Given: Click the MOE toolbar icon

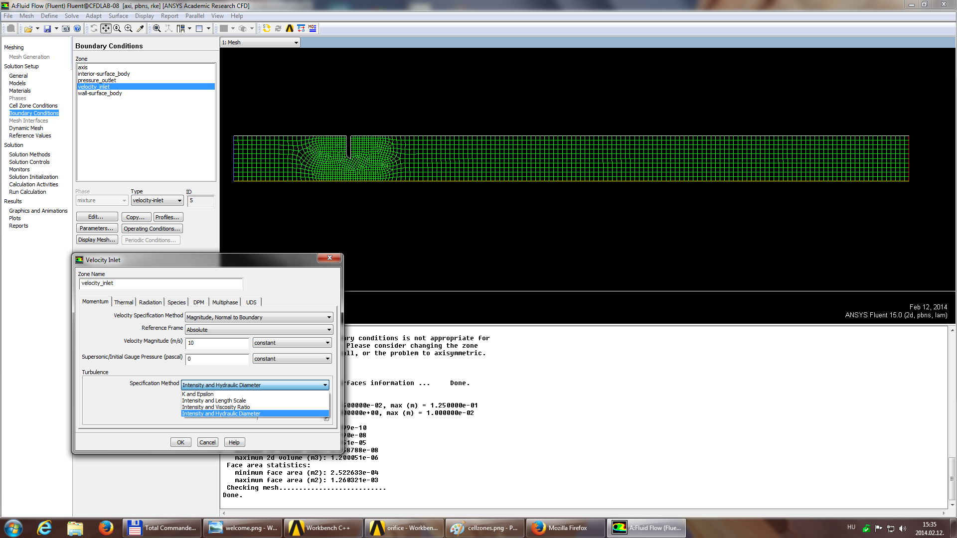Looking at the screenshot, I should 313,29.
